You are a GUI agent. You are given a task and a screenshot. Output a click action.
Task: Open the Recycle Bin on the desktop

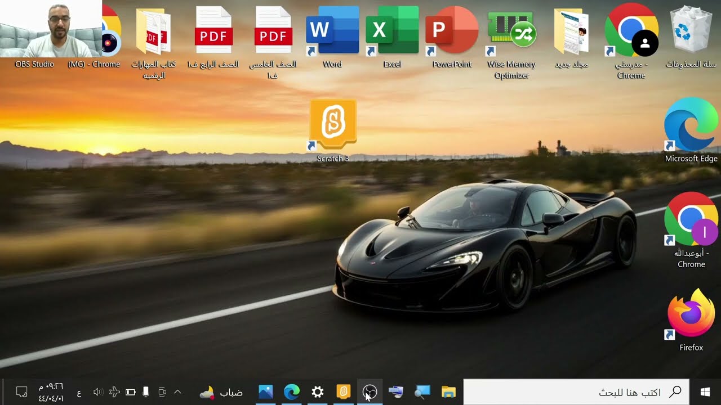[691, 32]
